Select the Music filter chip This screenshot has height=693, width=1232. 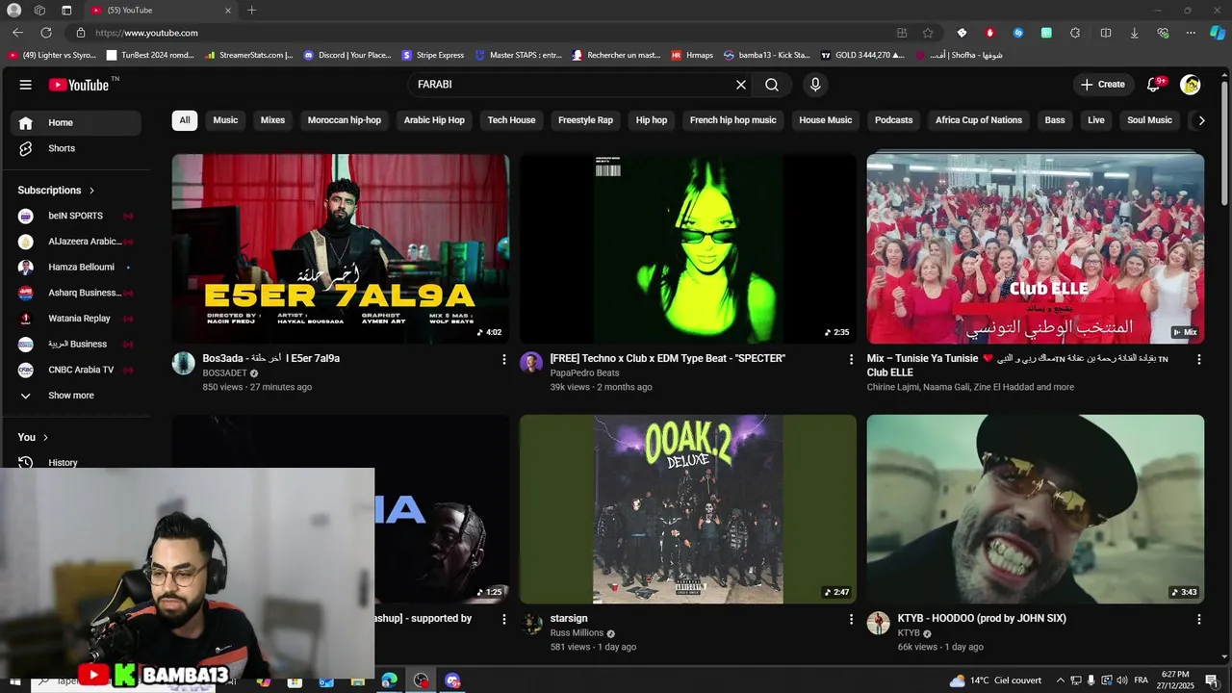(225, 120)
